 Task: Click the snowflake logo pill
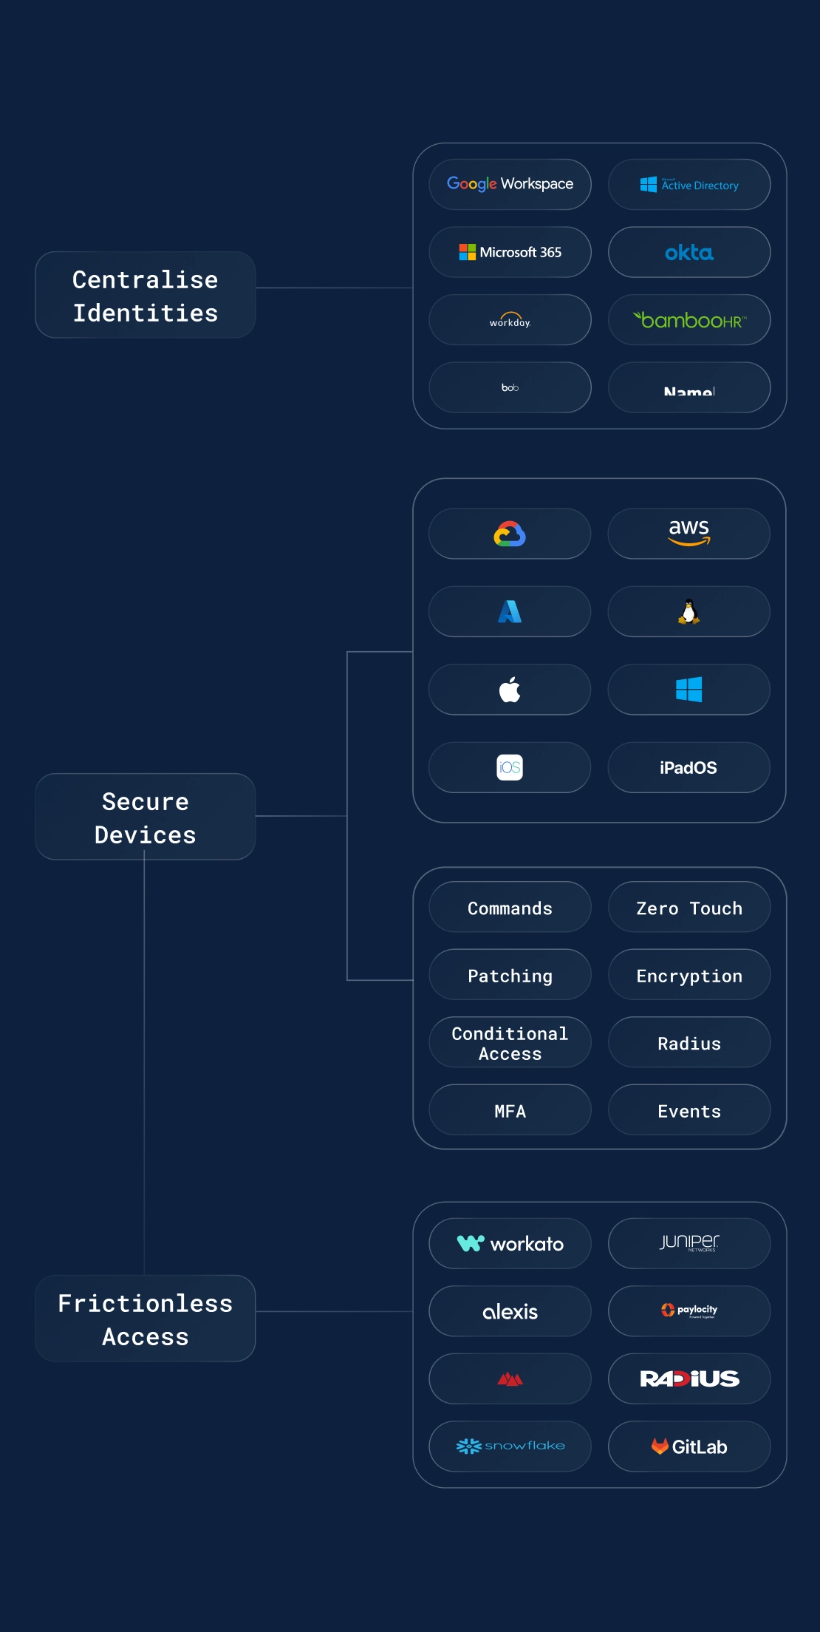[x=510, y=1446]
